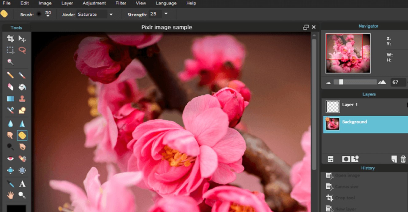Activate the Red Eye Reduction tool
Screen dimensions: 408x212
tap(10, 159)
